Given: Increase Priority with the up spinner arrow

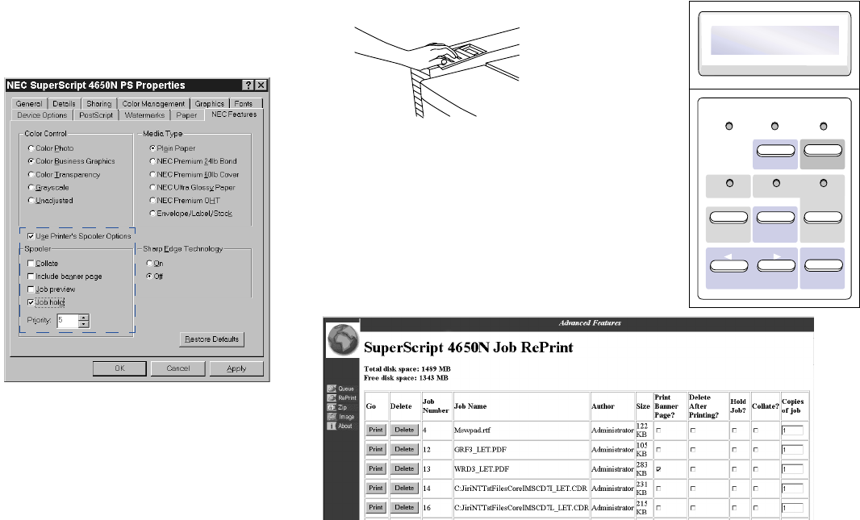Looking at the screenshot, I should tap(83, 318).
